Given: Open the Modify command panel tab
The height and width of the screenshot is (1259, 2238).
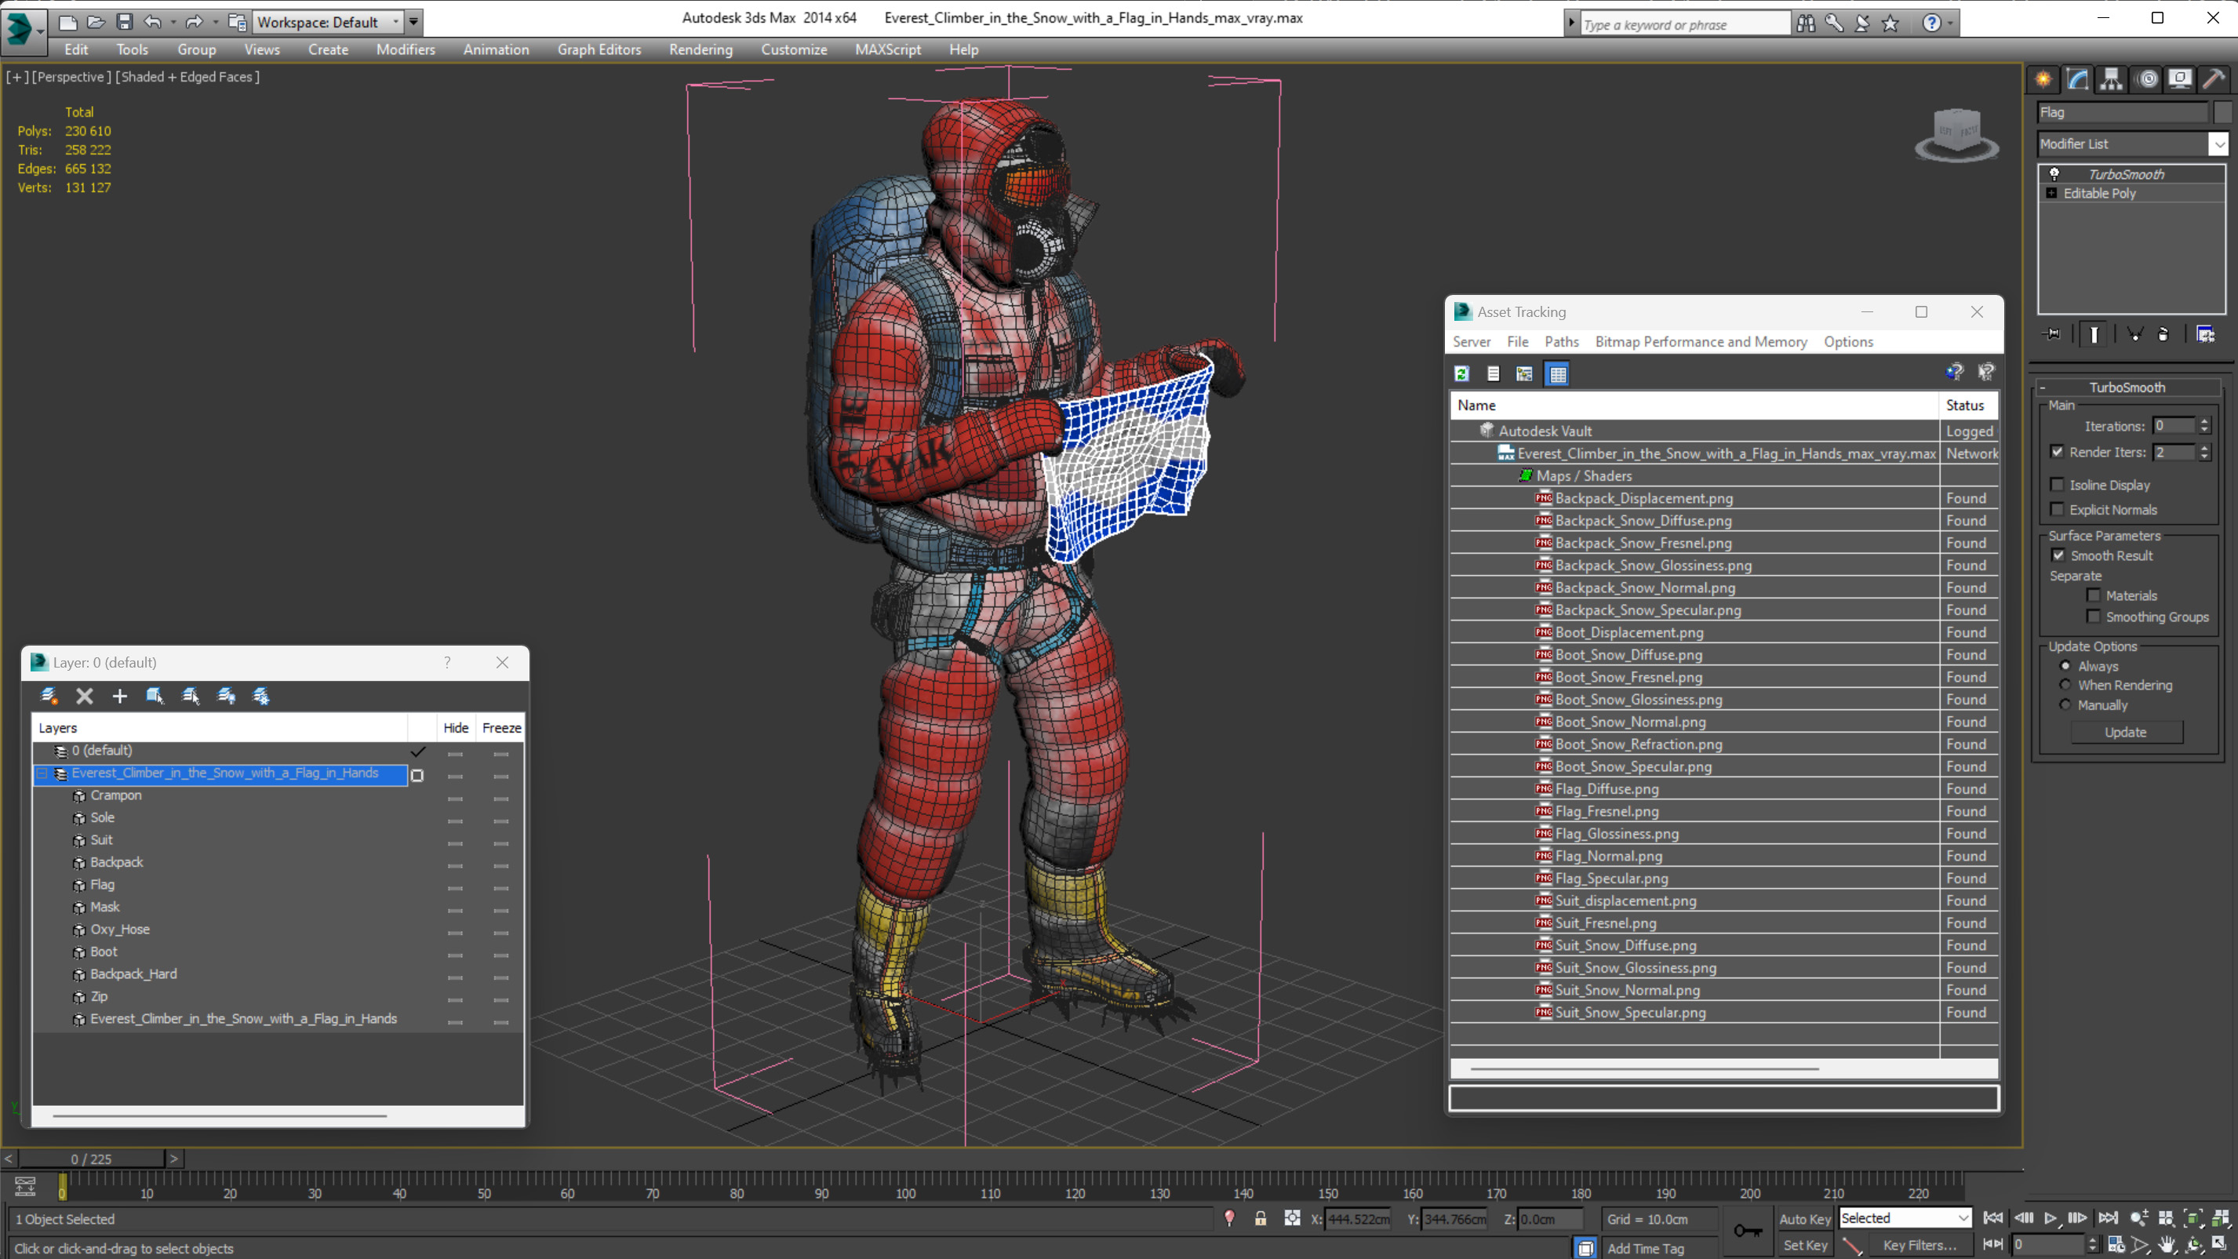Looking at the screenshot, I should pos(2077,80).
